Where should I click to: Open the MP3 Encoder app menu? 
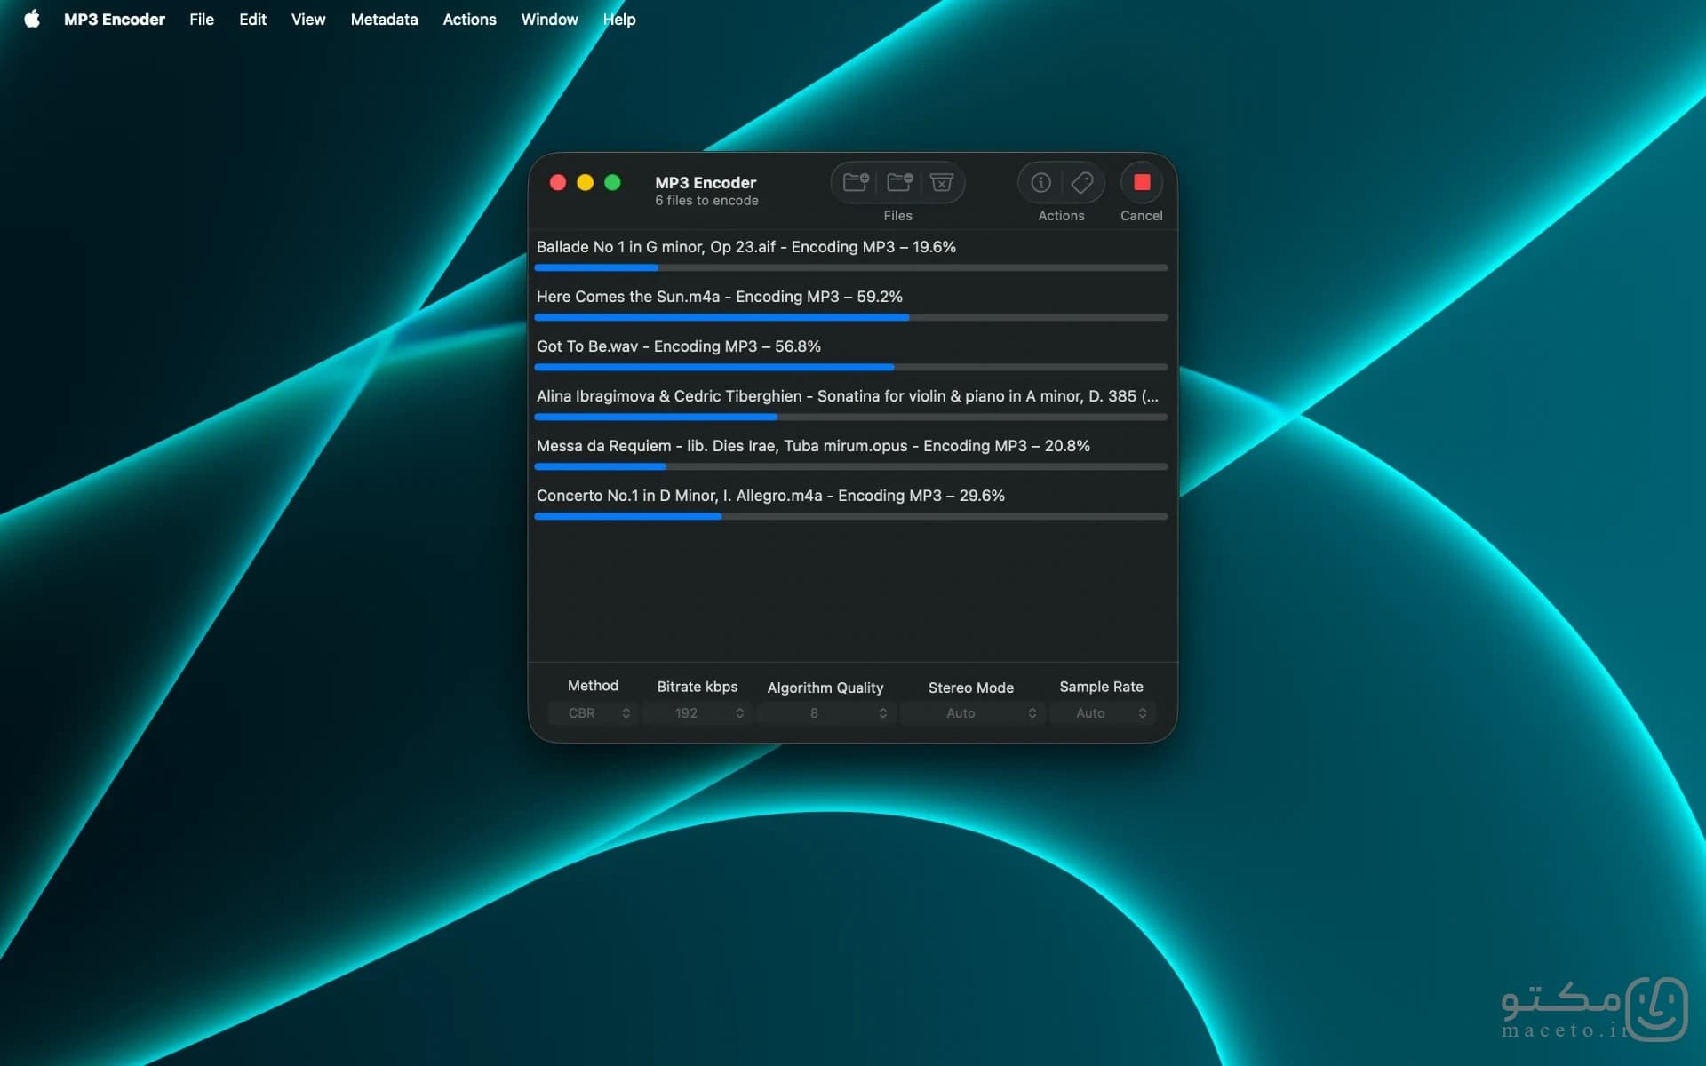click(x=115, y=19)
